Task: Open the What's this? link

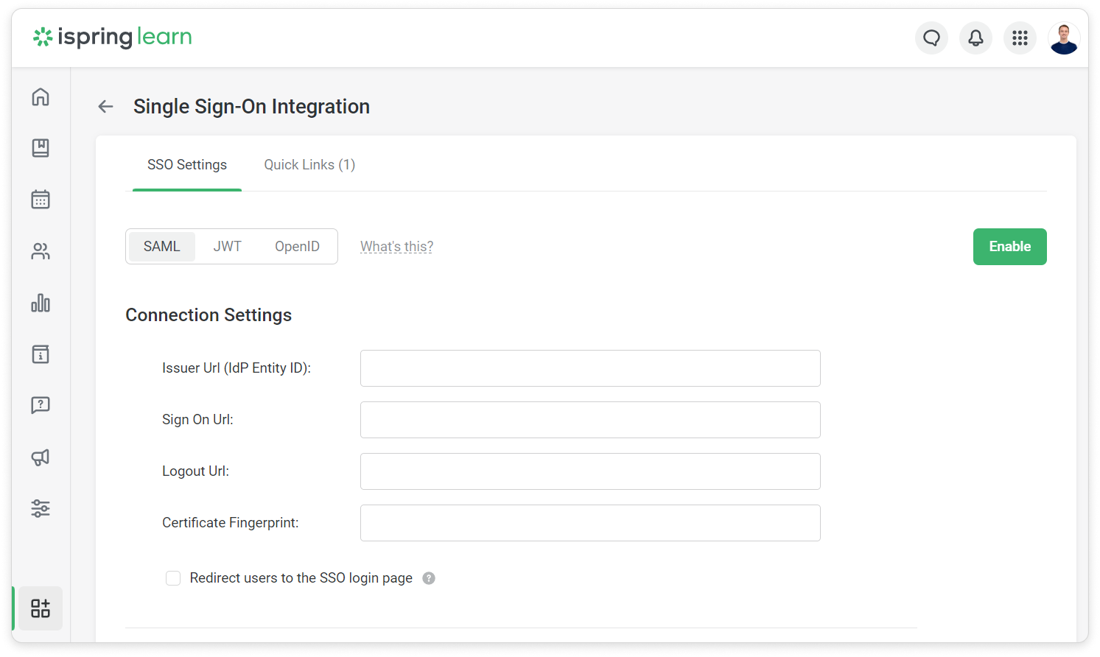Action: [x=396, y=247]
